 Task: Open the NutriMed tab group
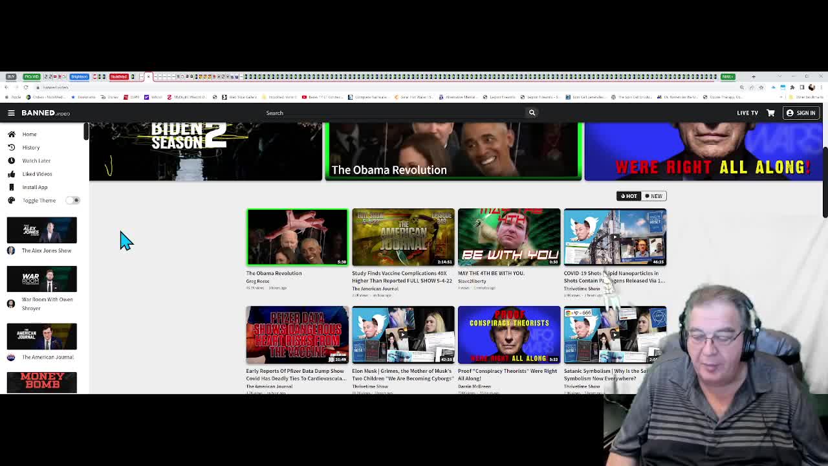[118, 76]
